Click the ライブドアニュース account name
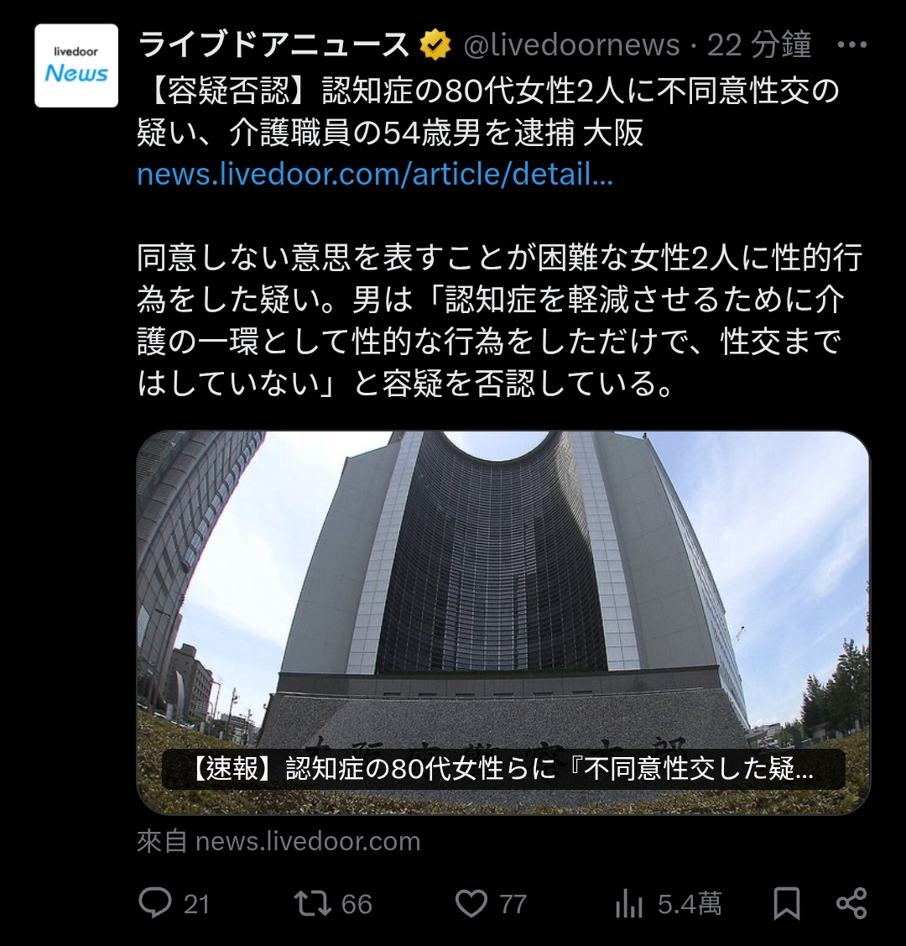 pyautogui.click(x=274, y=44)
